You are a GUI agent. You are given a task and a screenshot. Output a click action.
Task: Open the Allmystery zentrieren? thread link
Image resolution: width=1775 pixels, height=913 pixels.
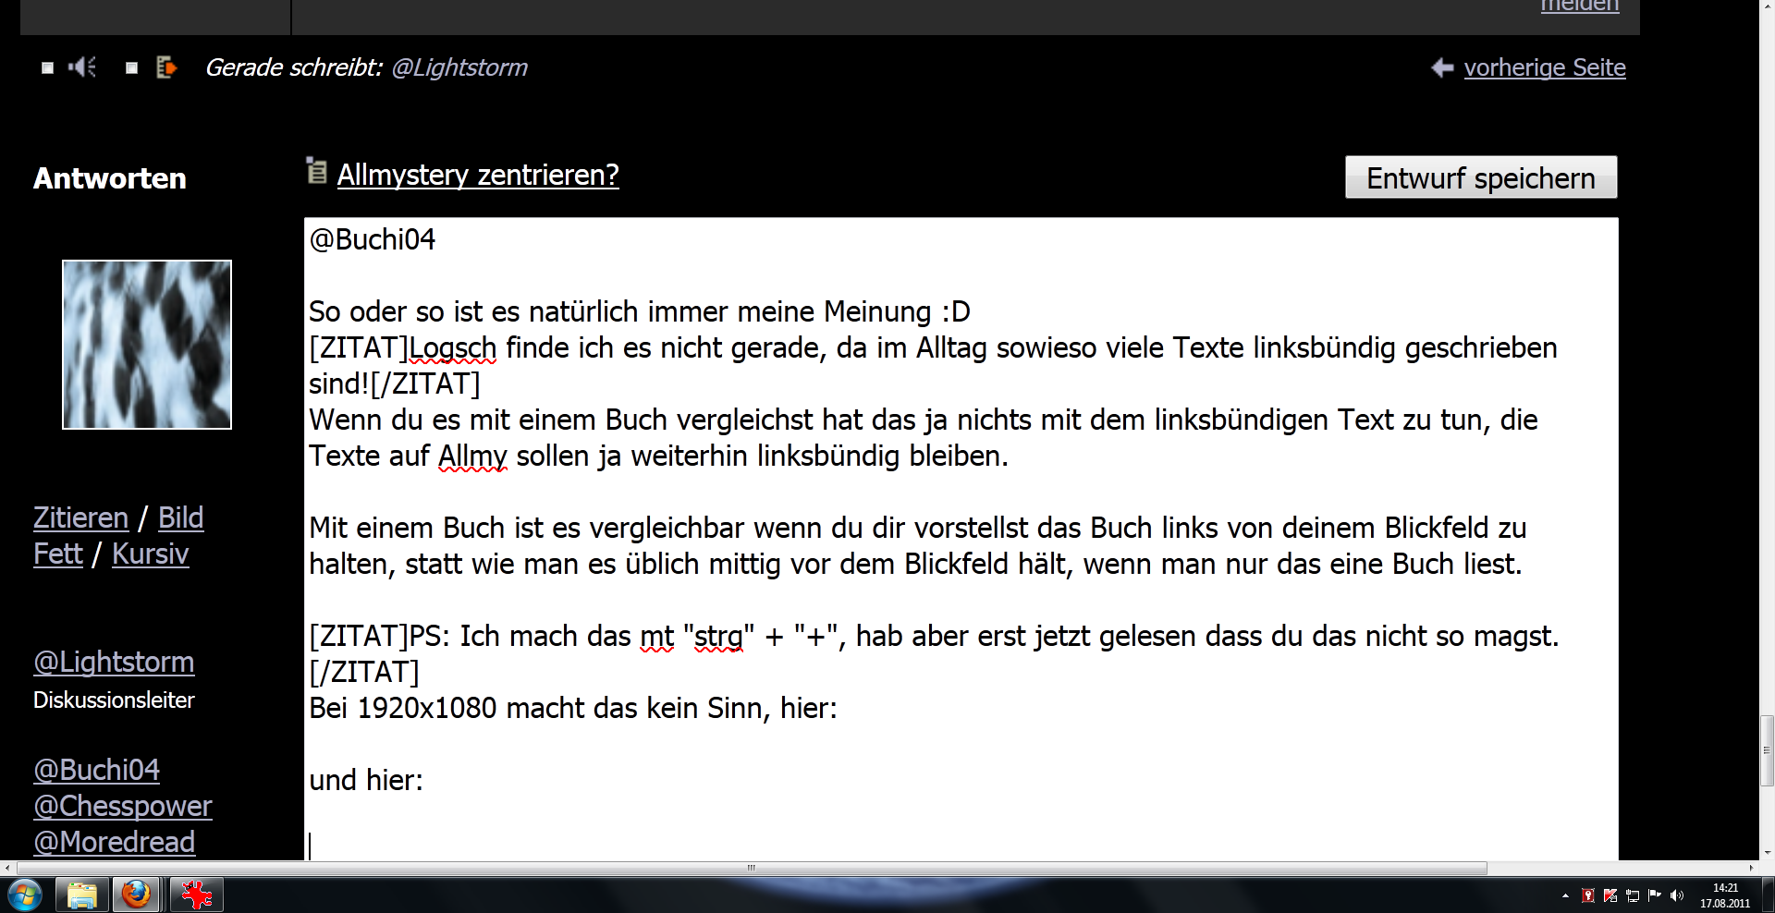click(478, 175)
